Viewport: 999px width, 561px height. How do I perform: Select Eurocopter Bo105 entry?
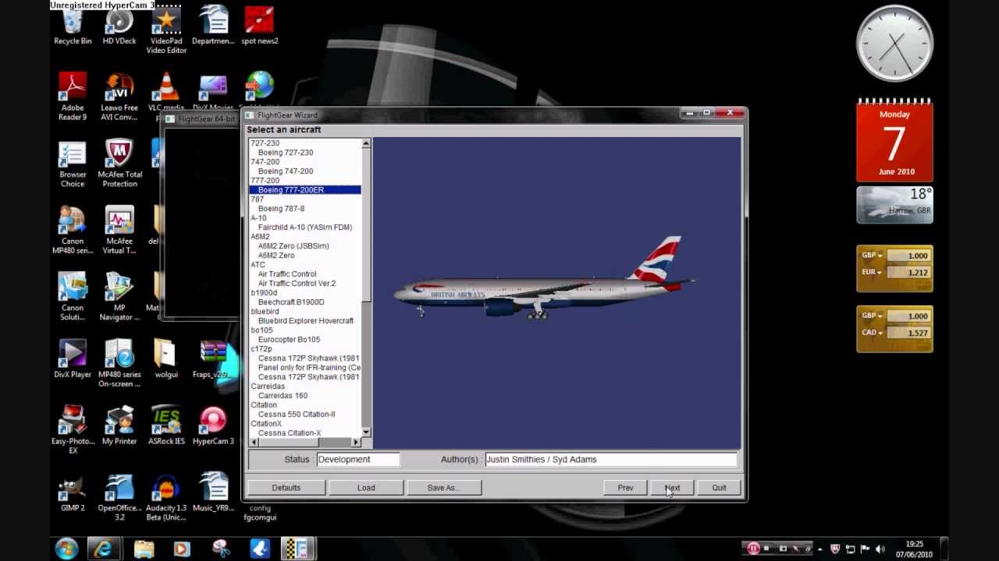[289, 340]
